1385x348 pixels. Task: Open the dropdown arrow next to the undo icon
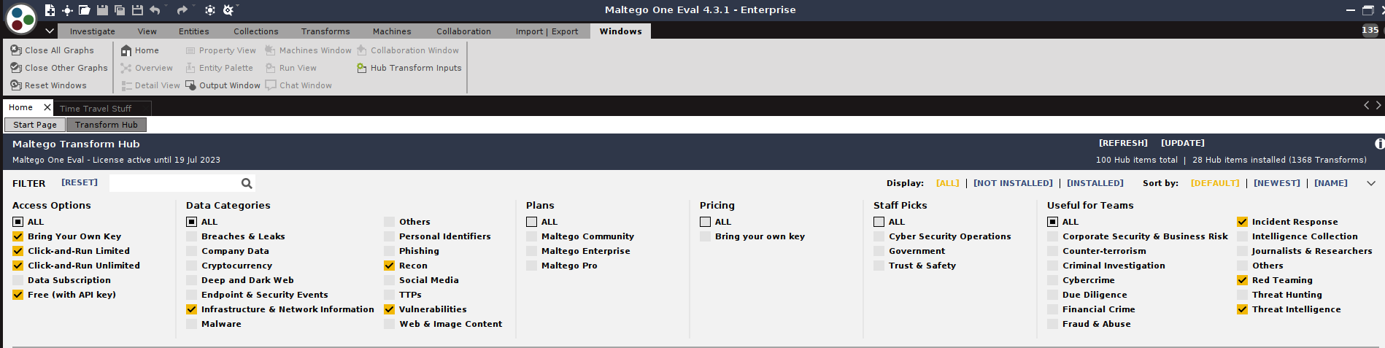(x=166, y=7)
